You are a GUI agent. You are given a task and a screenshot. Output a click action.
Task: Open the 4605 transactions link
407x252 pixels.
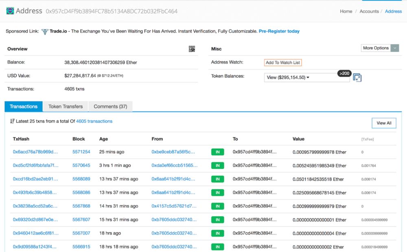point(94,121)
